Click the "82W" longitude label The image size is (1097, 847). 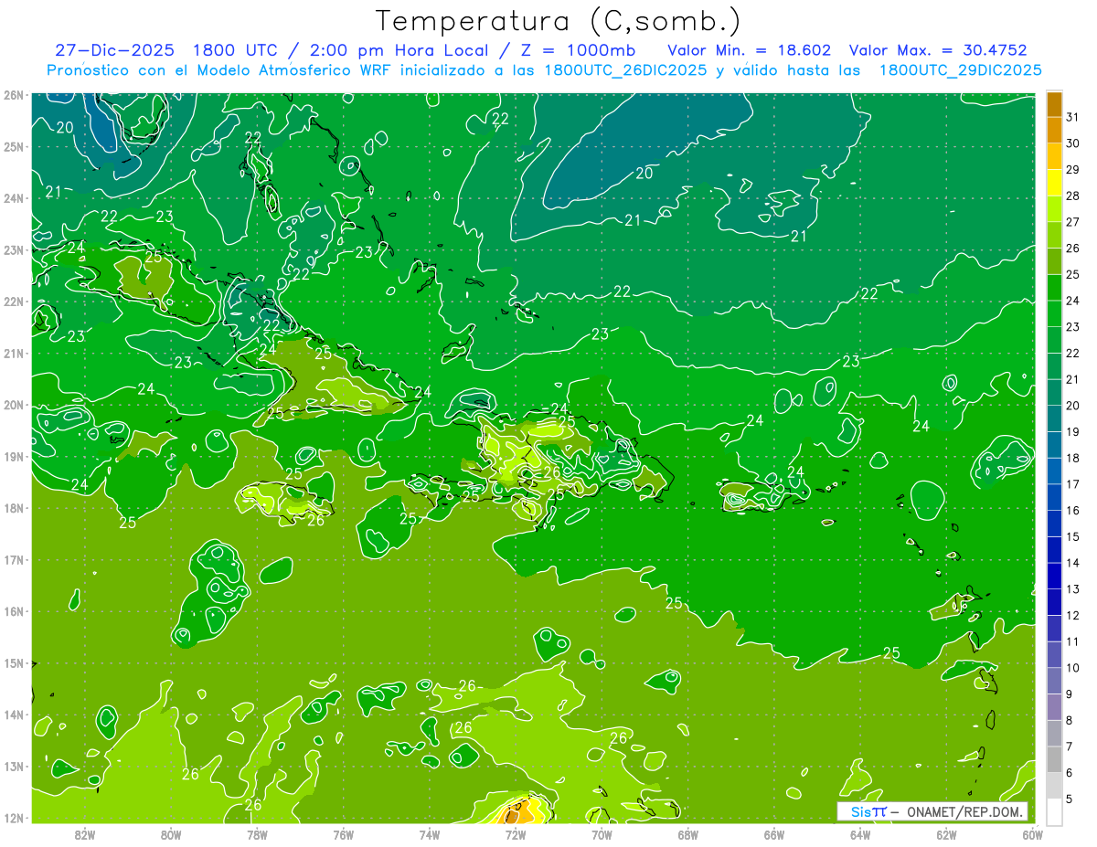[x=84, y=834]
